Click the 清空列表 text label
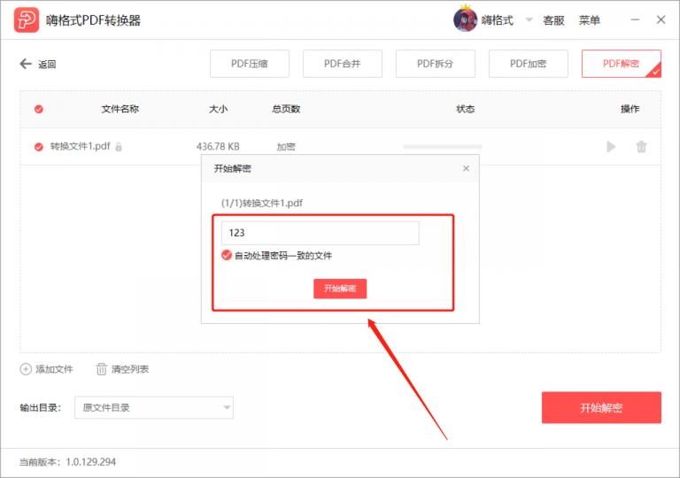 pos(130,369)
